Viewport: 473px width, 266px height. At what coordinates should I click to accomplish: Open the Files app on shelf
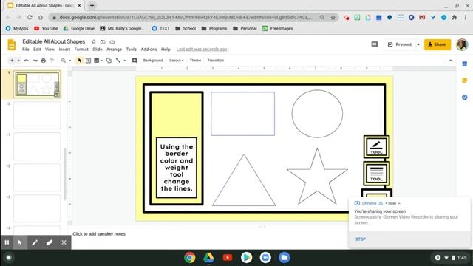[x=284, y=258]
